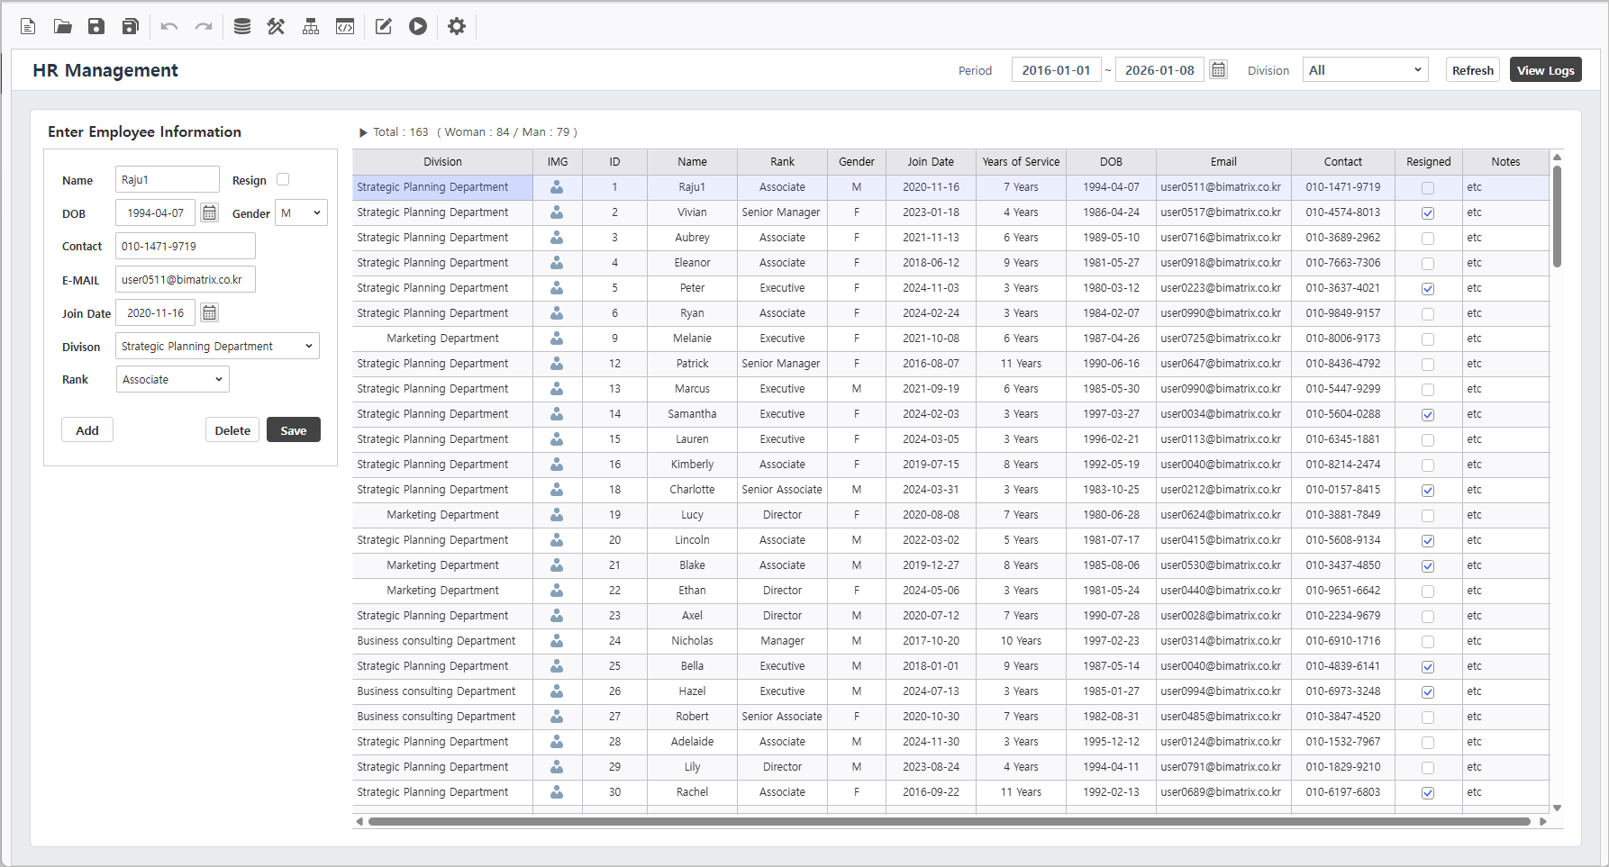The width and height of the screenshot is (1609, 867).
Task: Click the save all icon
Action: click(131, 26)
